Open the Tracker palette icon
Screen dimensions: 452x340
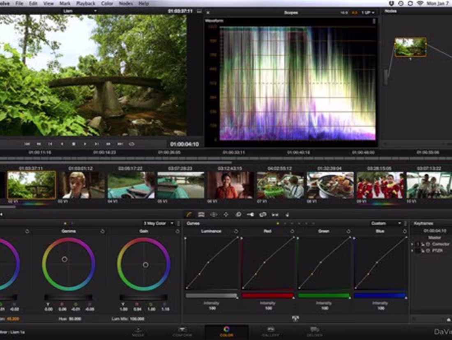click(226, 214)
